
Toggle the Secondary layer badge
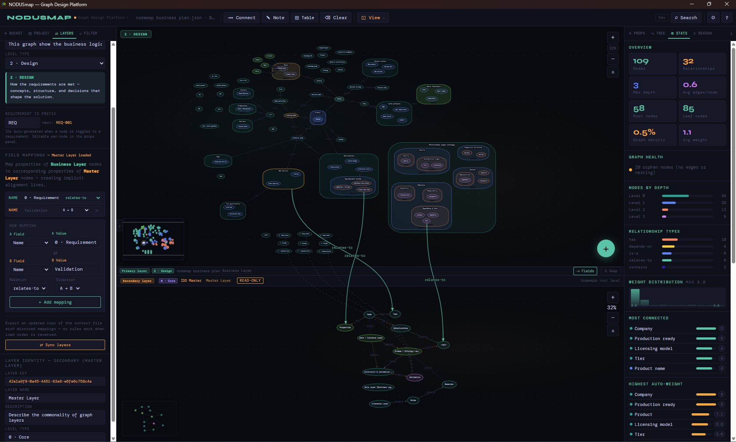(x=137, y=281)
